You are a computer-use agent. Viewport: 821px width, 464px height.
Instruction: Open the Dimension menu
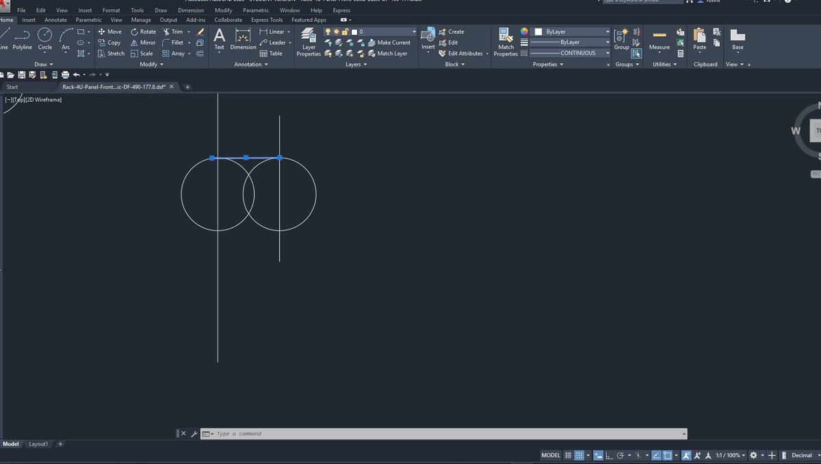(191, 10)
